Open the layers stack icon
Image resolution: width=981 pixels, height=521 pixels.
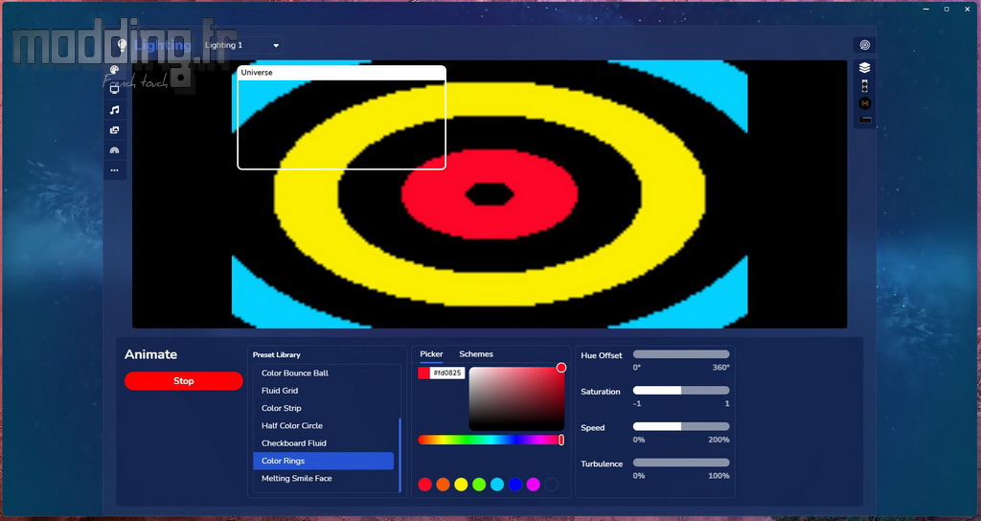point(865,68)
